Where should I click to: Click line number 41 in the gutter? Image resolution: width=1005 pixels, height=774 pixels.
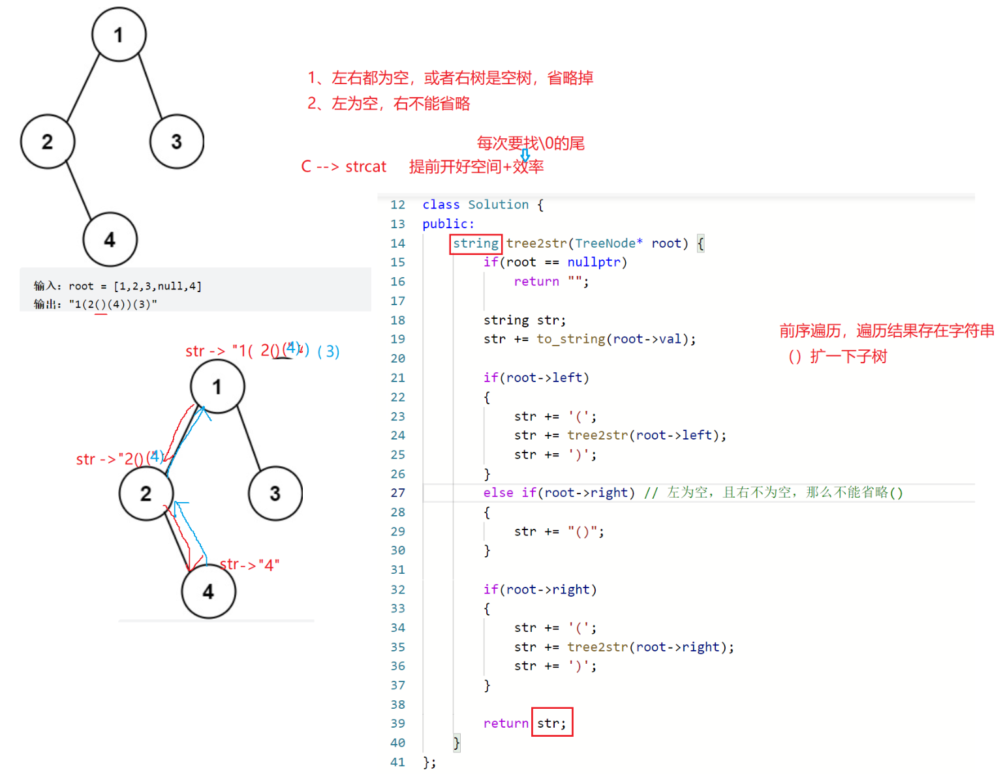tap(398, 762)
